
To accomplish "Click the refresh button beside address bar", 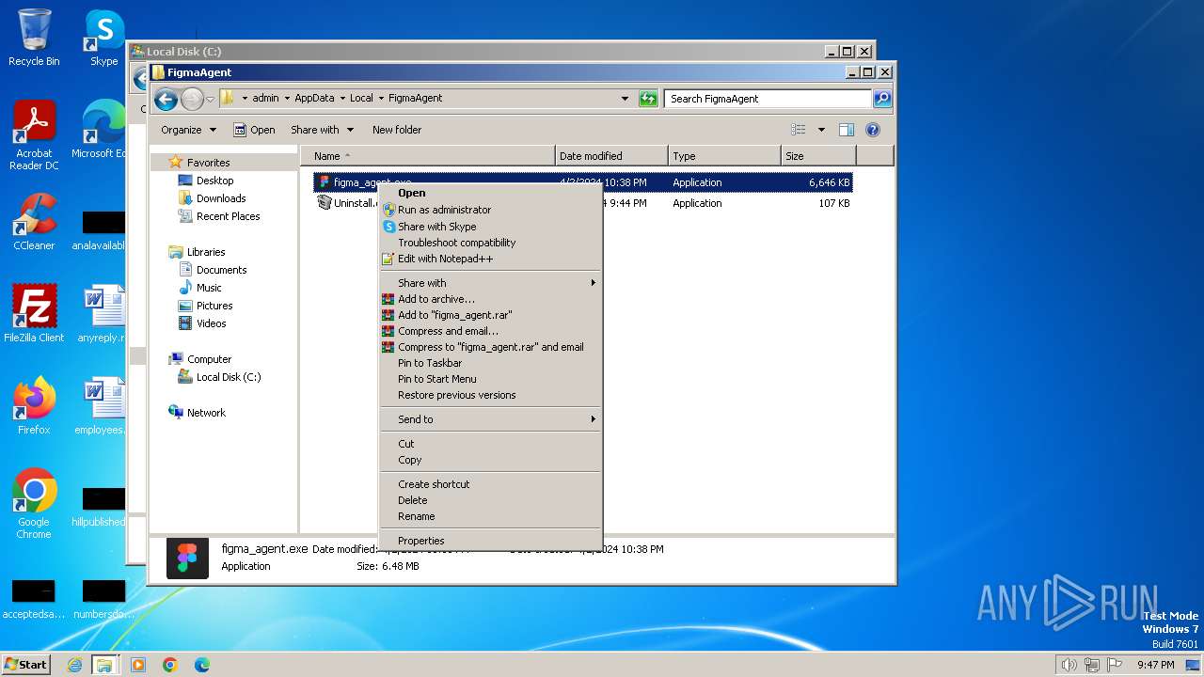I will tap(648, 98).
